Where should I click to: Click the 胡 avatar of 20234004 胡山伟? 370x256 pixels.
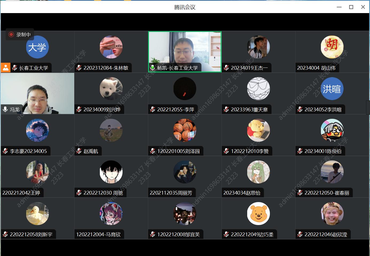coord(332,47)
